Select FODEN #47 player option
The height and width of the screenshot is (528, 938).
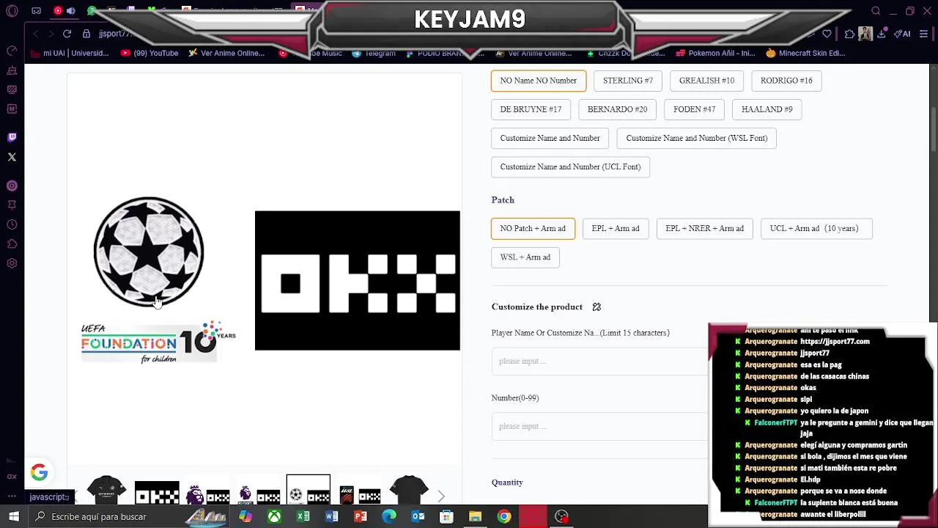click(x=694, y=109)
